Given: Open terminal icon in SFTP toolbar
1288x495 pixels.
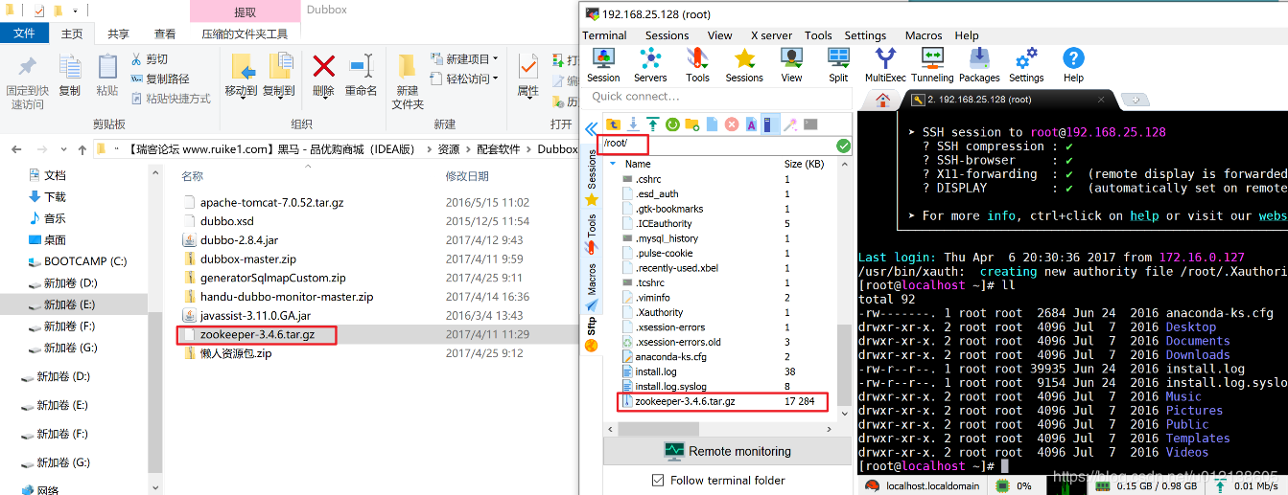Looking at the screenshot, I should click(810, 124).
